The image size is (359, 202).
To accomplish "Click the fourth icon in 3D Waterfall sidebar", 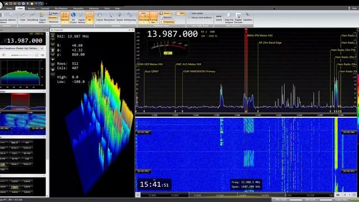I will [53, 50].
